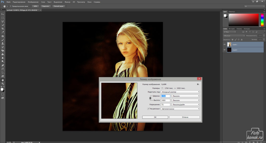Screen dimensions: 266x143
Task: Switch to the Каналы tab
Action: coord(239,29)
